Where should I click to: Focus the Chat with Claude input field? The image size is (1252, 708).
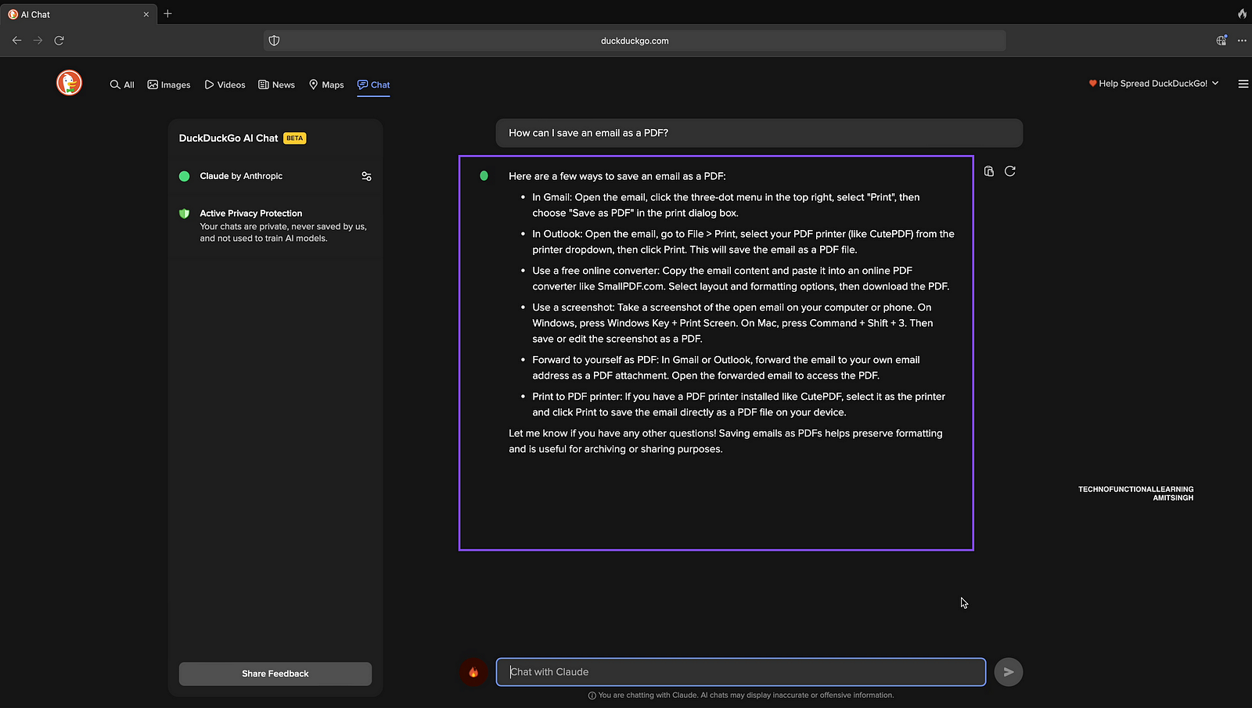coord(740,672)
